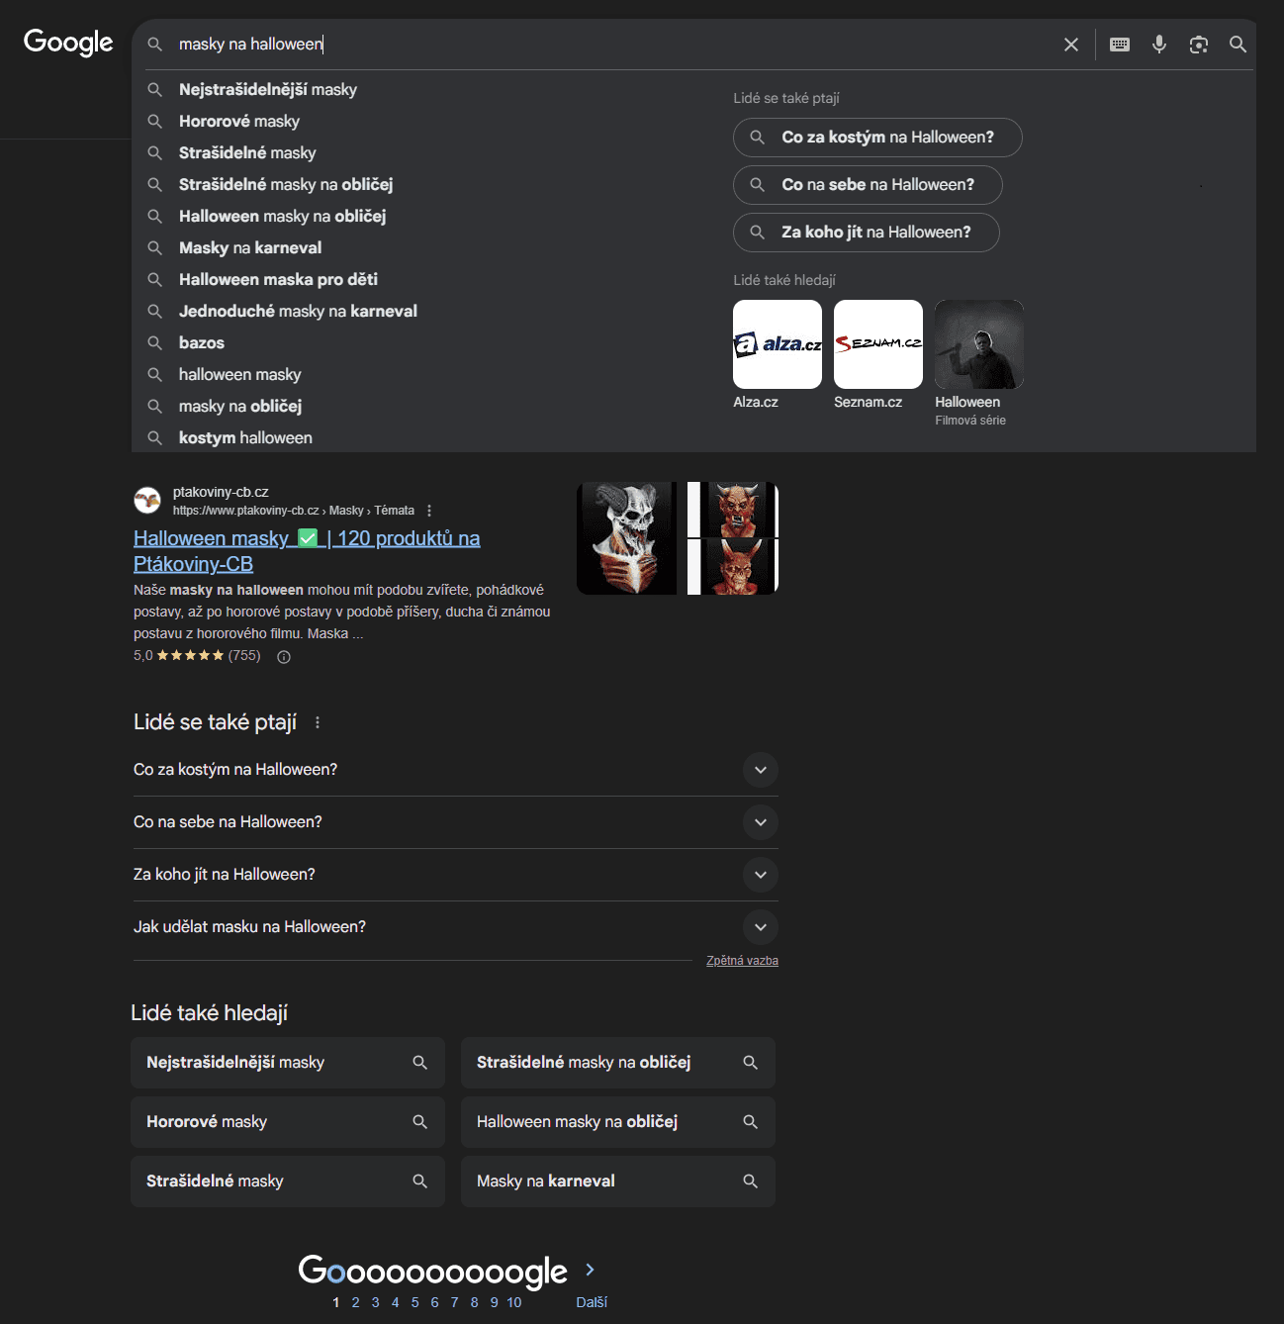1284x1324 pixels.
Task: Expand the question Co za kostým na Halloween?
Action: coord(760,770)
